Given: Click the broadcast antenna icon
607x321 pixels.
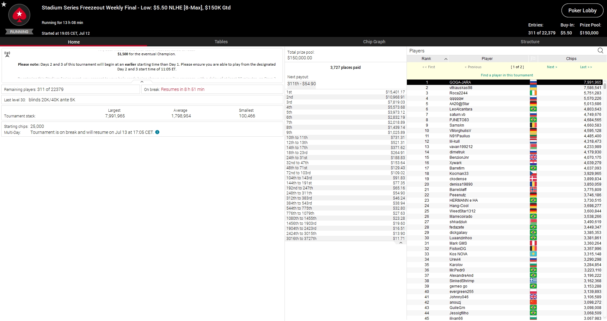Looking at the screenshot, I should (7, 54).
